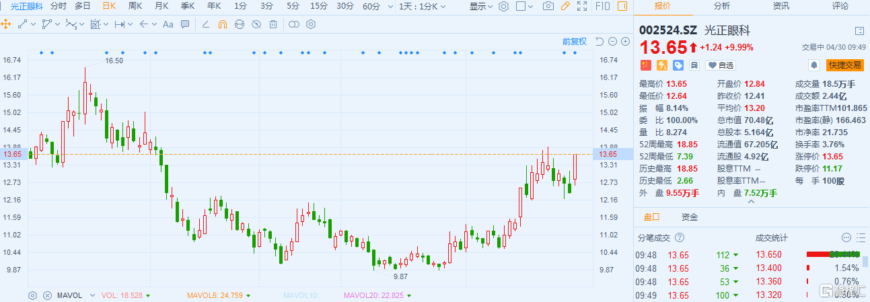Open the 前复权 adjustment option
Image resolution: width=870 pixels, height=302 pixels.
575,41
